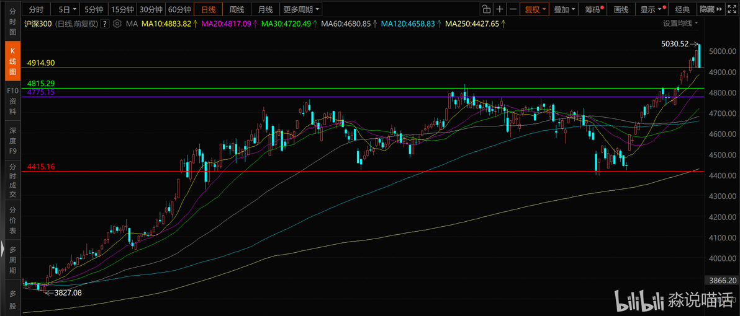The width and height of the screenshot is (740, 316).
Task: Open F10 资料 sidebar page
Action: click(12, 101)
